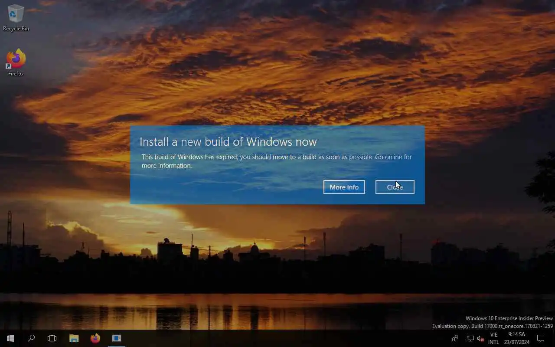The width and height of the screenshot is (555, 347).
Task: Open Task View from the taskbar
Action: tap(52, 338)
